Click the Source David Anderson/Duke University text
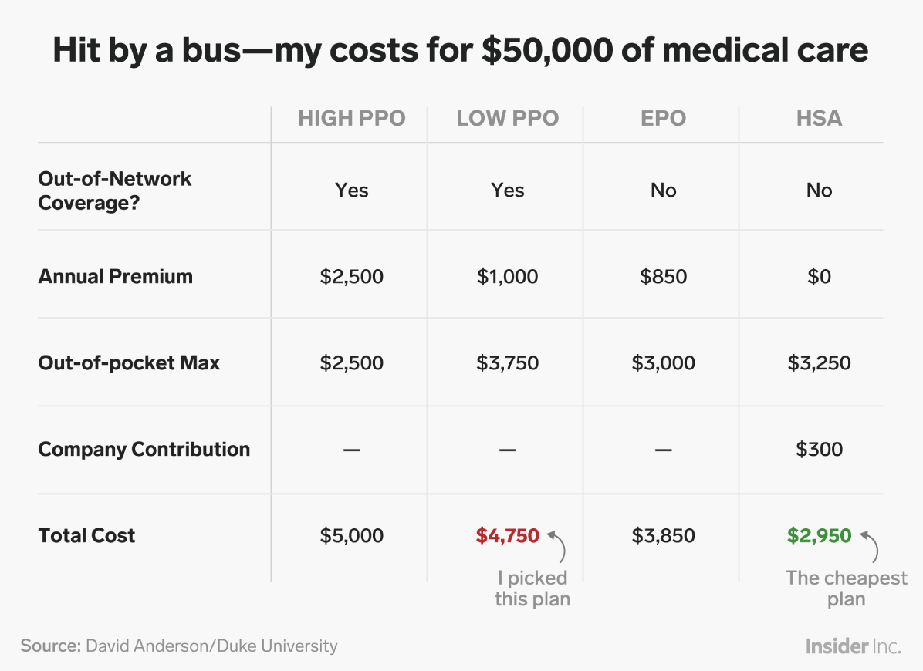 pos(179,646)
